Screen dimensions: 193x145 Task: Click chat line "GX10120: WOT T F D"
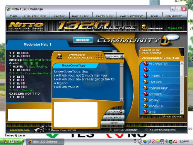tap(24, 94)
